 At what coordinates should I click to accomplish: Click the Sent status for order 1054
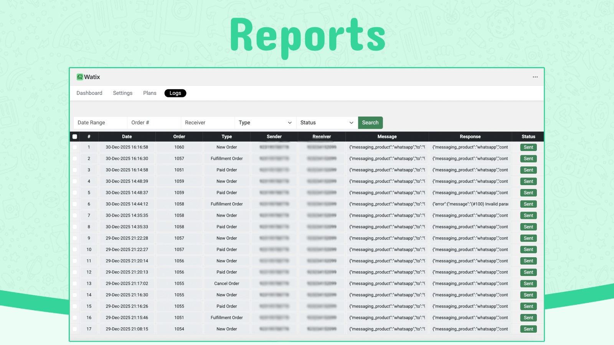coord(528,329)
